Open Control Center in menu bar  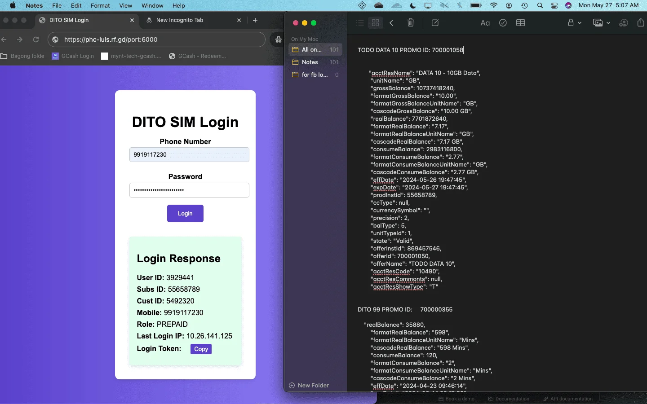click(554, 5)
